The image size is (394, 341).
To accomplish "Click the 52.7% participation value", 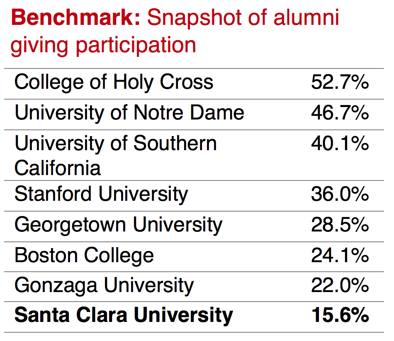I will 340,82.
